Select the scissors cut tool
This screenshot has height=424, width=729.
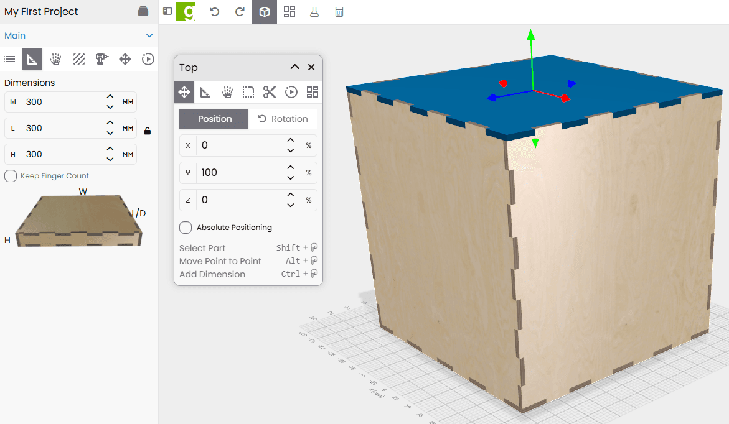[x=270, y=92]
